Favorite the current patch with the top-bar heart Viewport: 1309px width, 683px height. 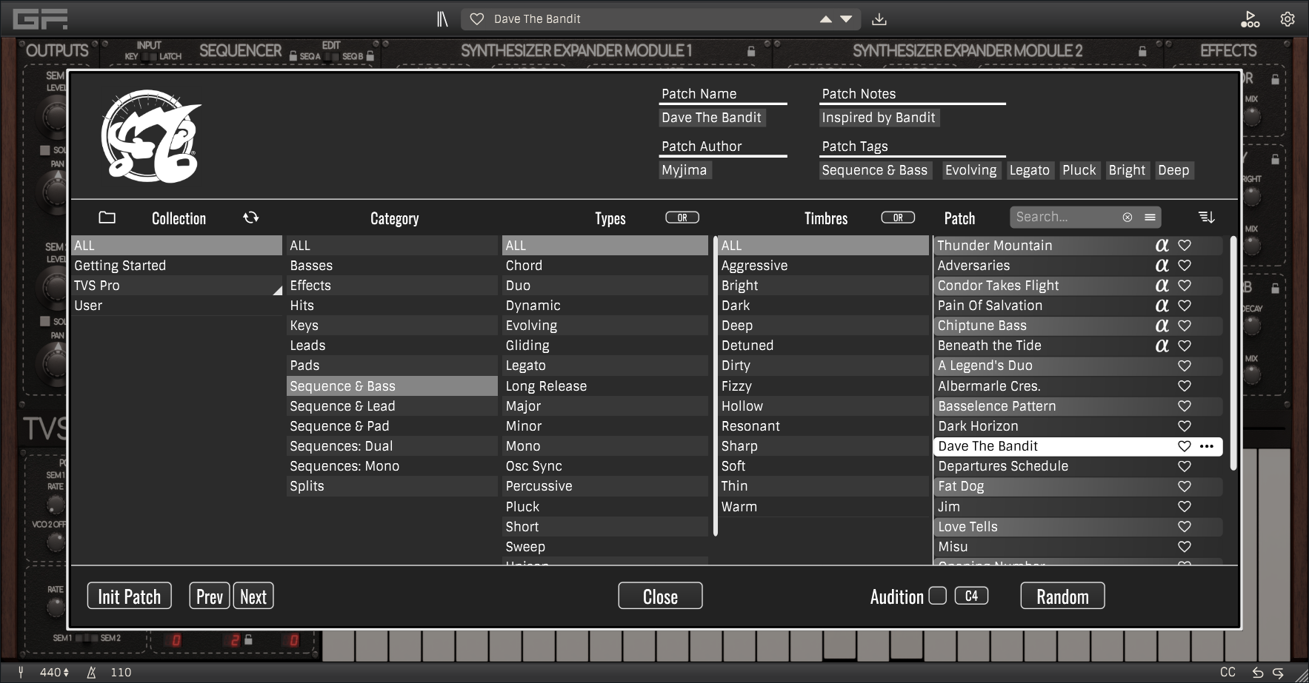click(477, 19)
